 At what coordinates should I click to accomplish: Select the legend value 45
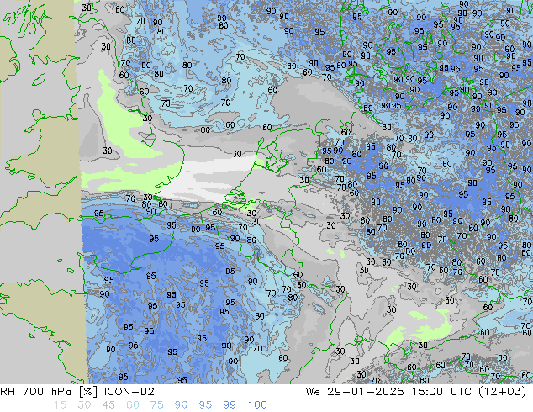click(x=108, y=405)
